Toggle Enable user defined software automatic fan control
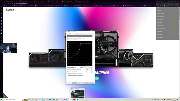Screen dimensions: 180x101 click(67, 38)
